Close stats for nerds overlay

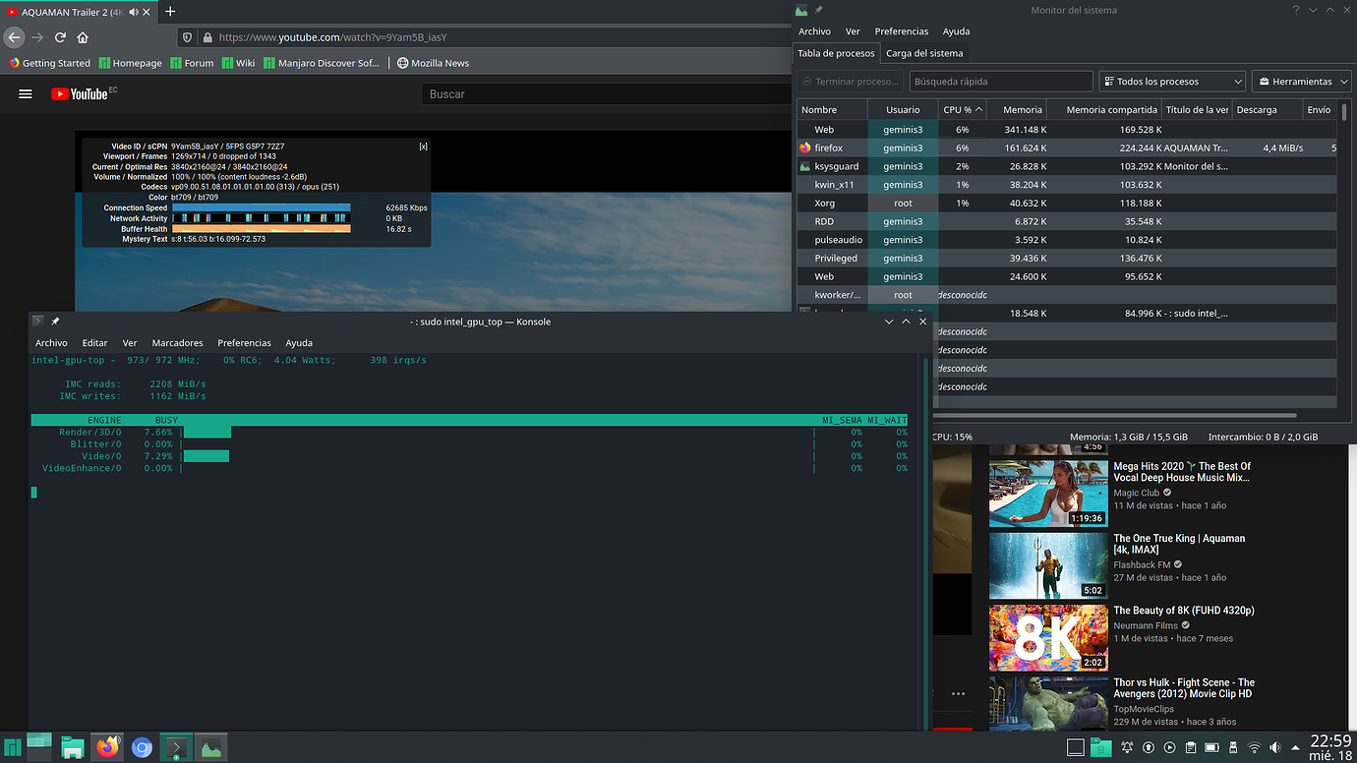423,146
